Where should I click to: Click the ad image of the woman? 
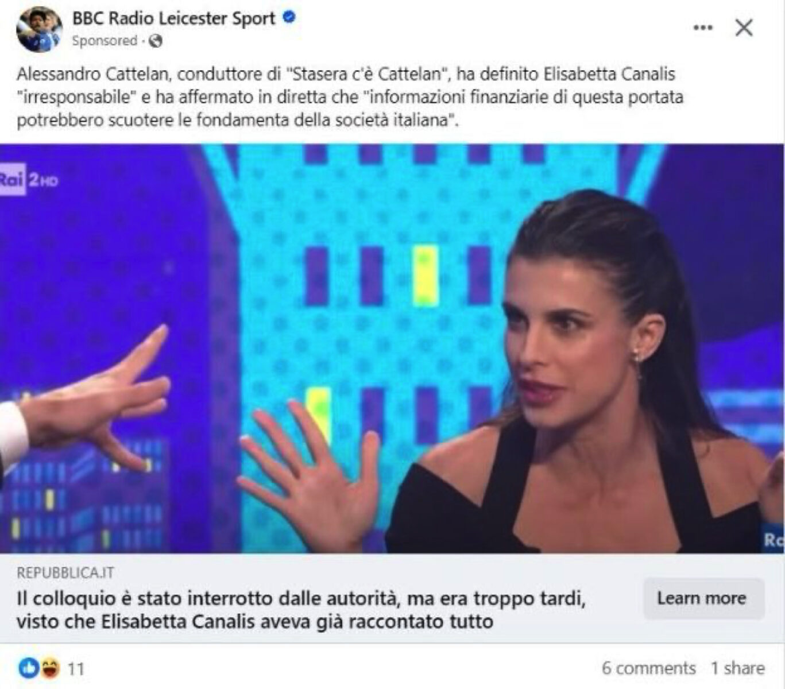(x=392, y=349)
